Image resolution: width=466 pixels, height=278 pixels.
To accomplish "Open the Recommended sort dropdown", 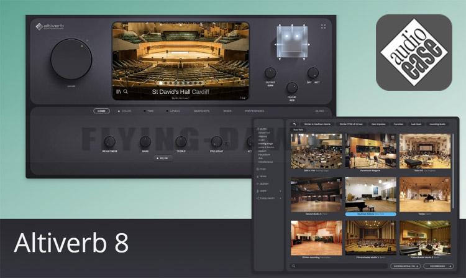I will point(439,266).
